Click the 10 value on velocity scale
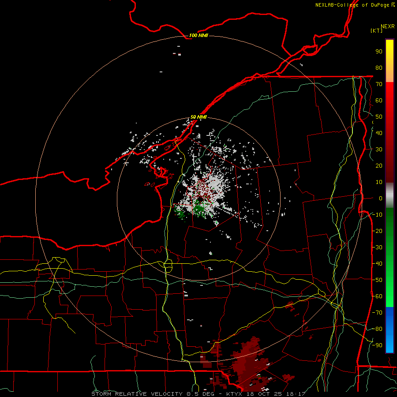The width and height of the screenshot is (397, 397). click(x=379, y=182)
